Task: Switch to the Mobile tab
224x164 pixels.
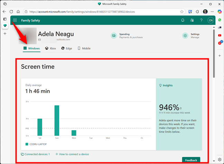Action: pyautogui.click(x=84, y=48)
